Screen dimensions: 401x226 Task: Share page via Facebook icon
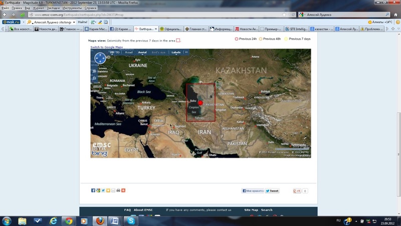coord(93,190)
